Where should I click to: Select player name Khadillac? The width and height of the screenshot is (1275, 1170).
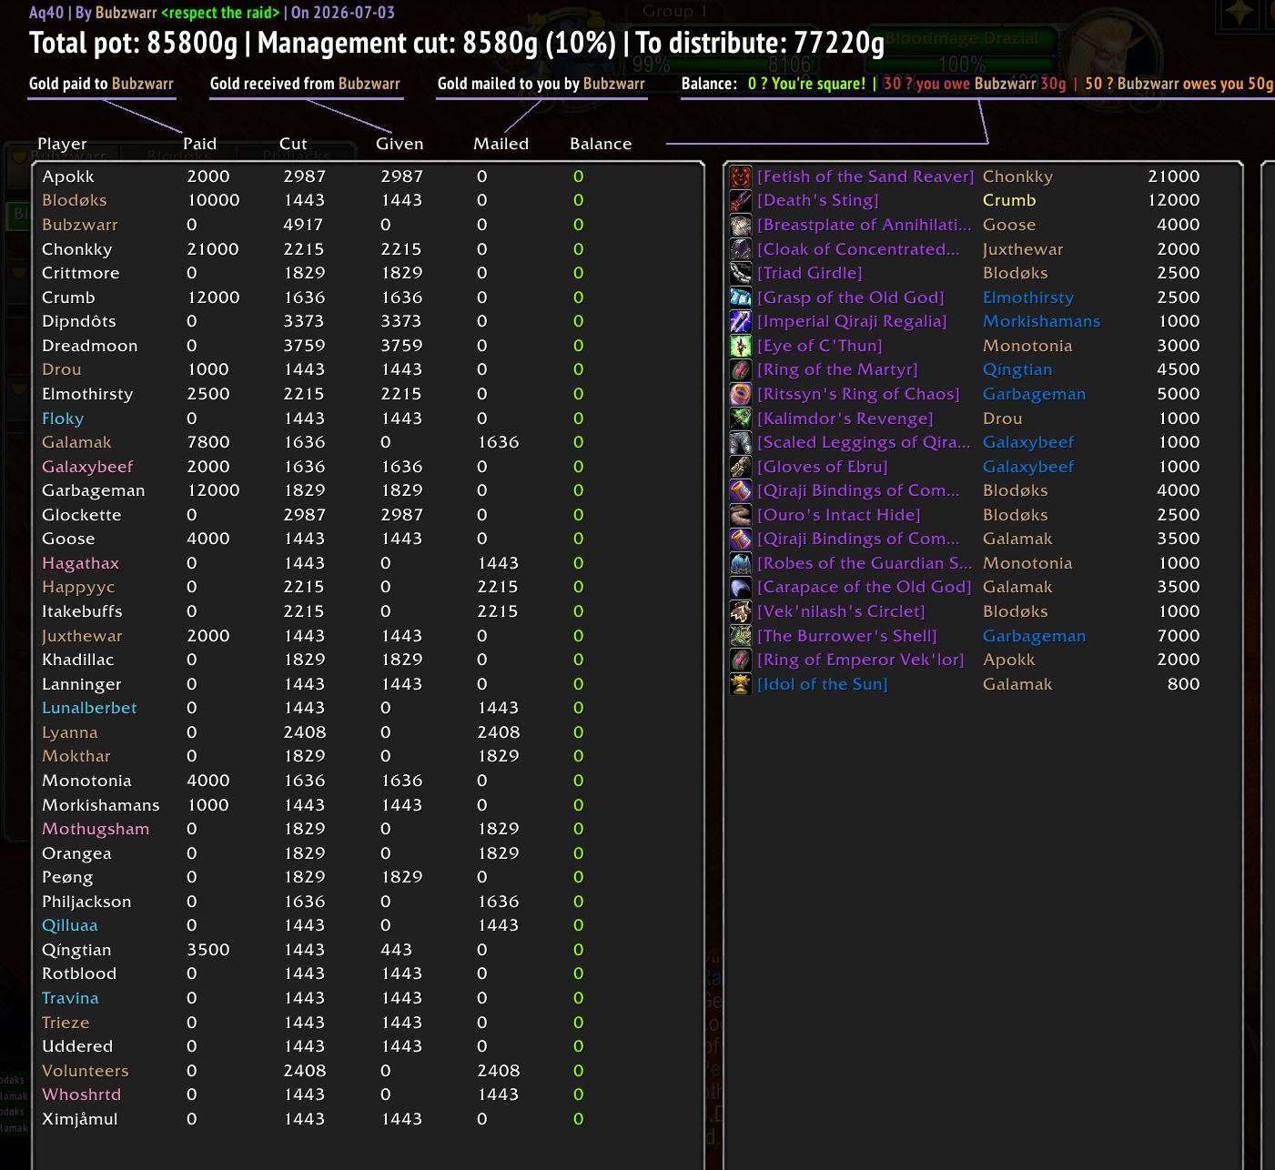pyautogui.click(x=77, y=660)
